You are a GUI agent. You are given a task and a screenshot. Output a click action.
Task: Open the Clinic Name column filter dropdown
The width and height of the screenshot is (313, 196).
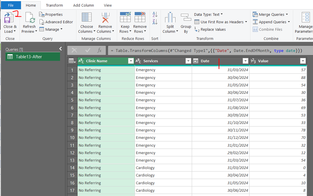pos(131,61)
